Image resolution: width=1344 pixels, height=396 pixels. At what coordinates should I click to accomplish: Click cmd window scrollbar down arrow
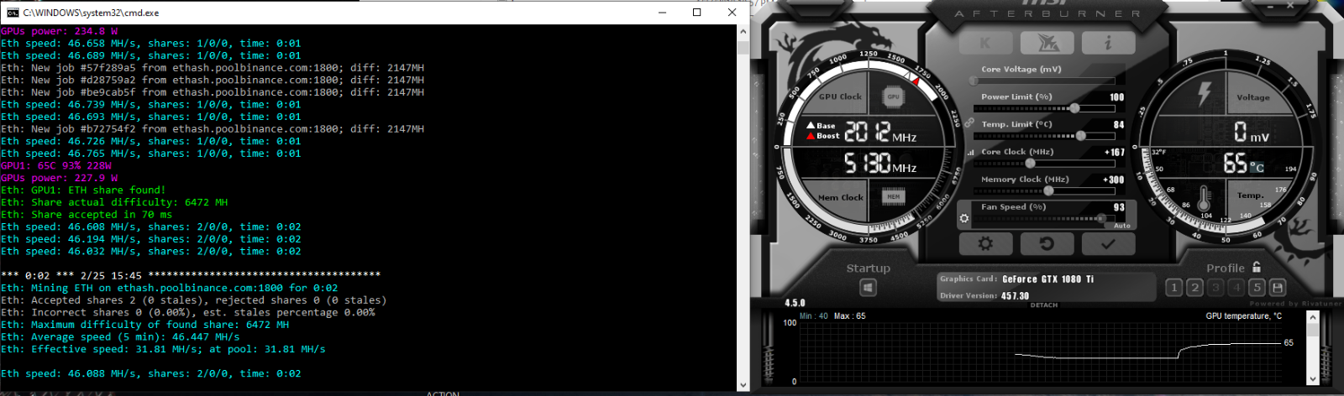tap(743, 385)
